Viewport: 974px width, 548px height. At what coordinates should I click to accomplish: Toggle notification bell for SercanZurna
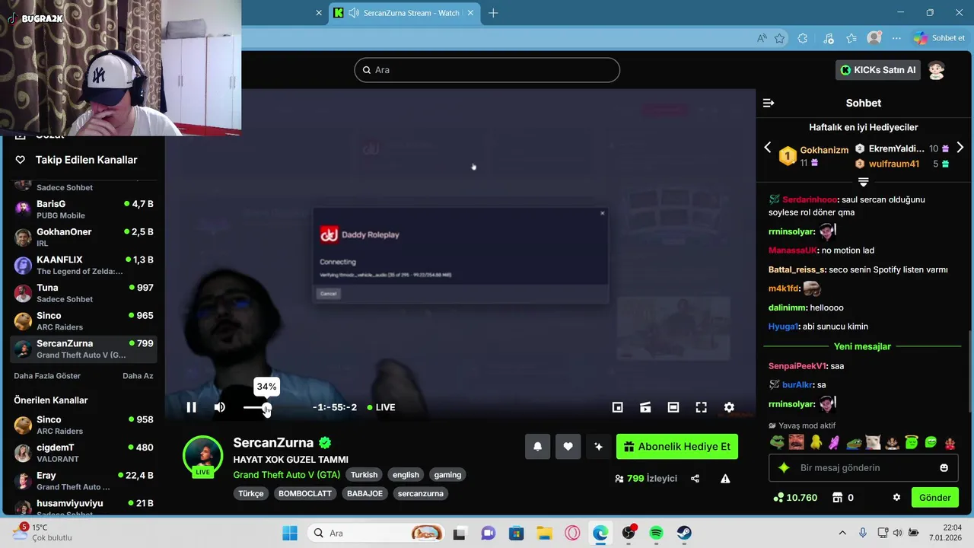pyautogui.click(x=537, y=447)
